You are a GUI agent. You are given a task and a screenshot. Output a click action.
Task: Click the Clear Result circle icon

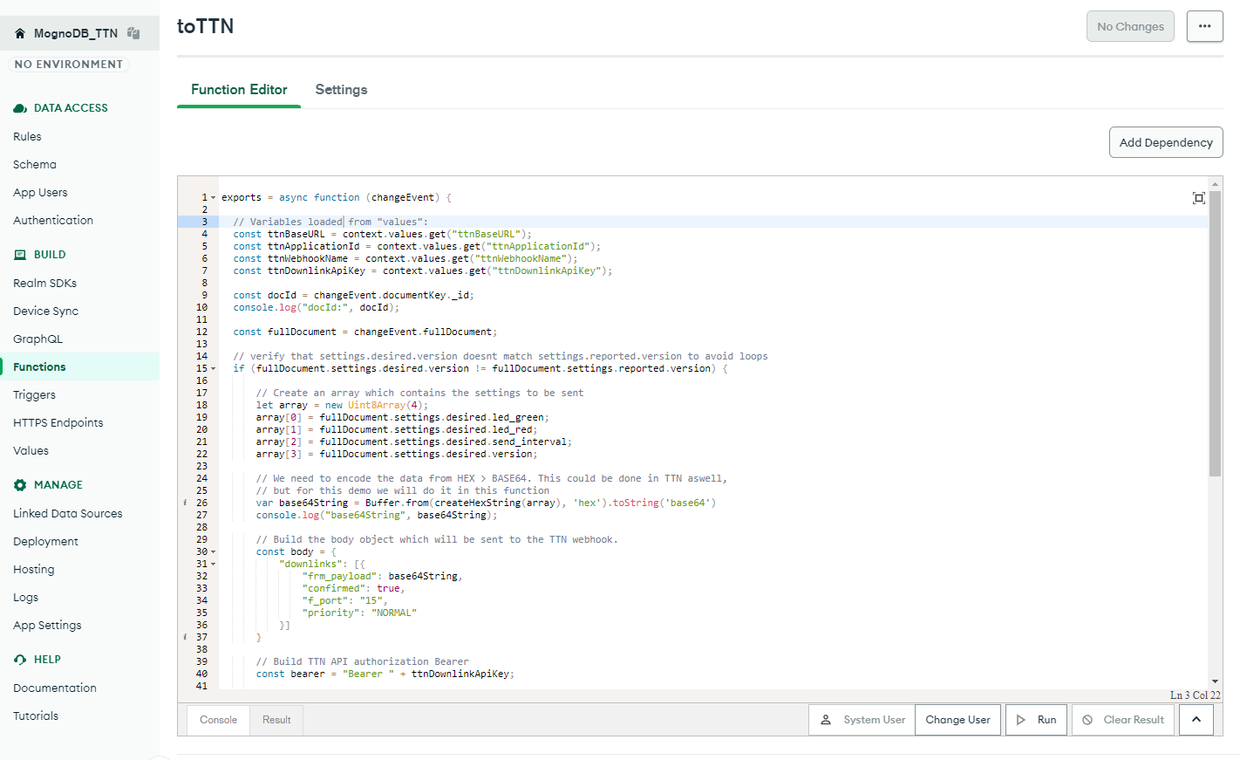click(x=1087, y=720)
